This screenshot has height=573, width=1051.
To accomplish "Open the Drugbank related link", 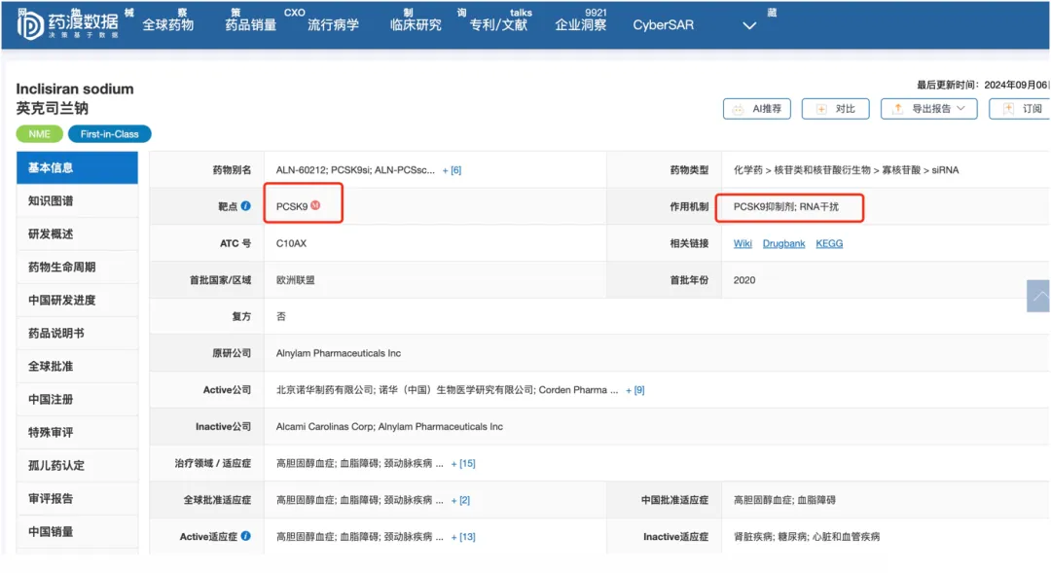I will coord(783,243).
